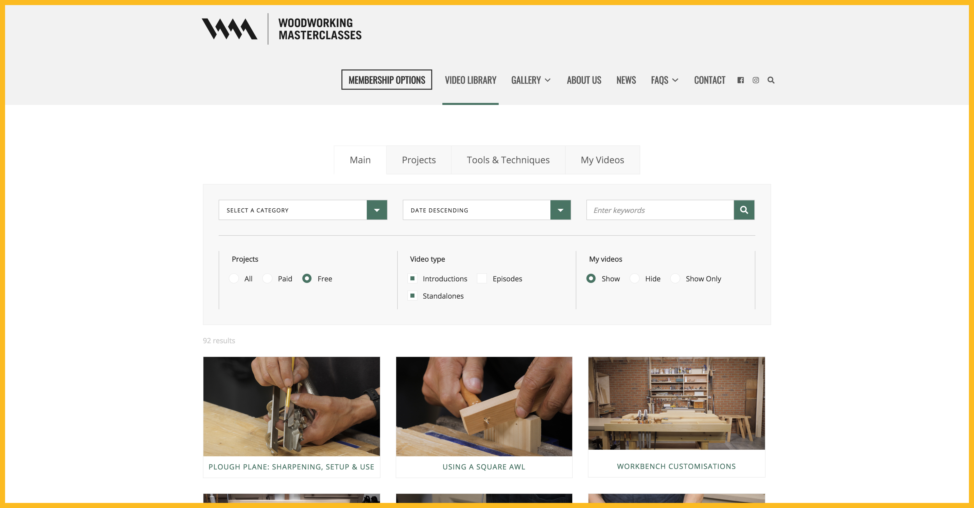Click the Membership Options button
This screenshot has width=974, height=508.
click(386, 80)
